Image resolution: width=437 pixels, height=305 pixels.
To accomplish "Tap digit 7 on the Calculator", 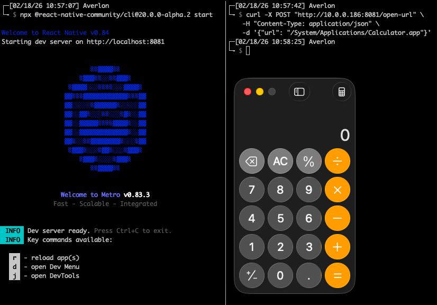I will coord(252,190).
